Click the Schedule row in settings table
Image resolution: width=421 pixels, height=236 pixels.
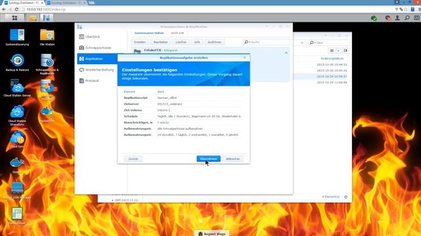(184, 117)
